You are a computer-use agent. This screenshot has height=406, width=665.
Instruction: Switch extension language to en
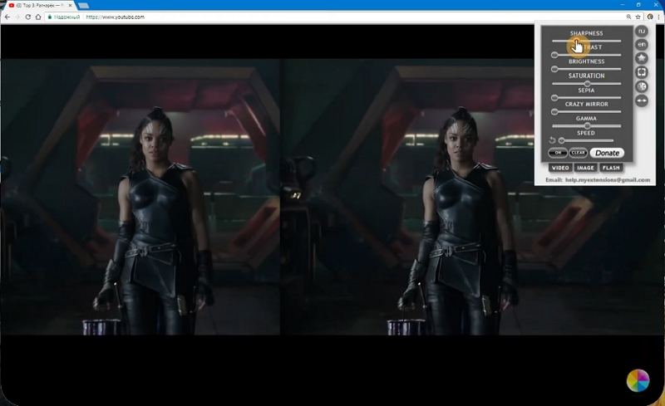click(642, 44)
